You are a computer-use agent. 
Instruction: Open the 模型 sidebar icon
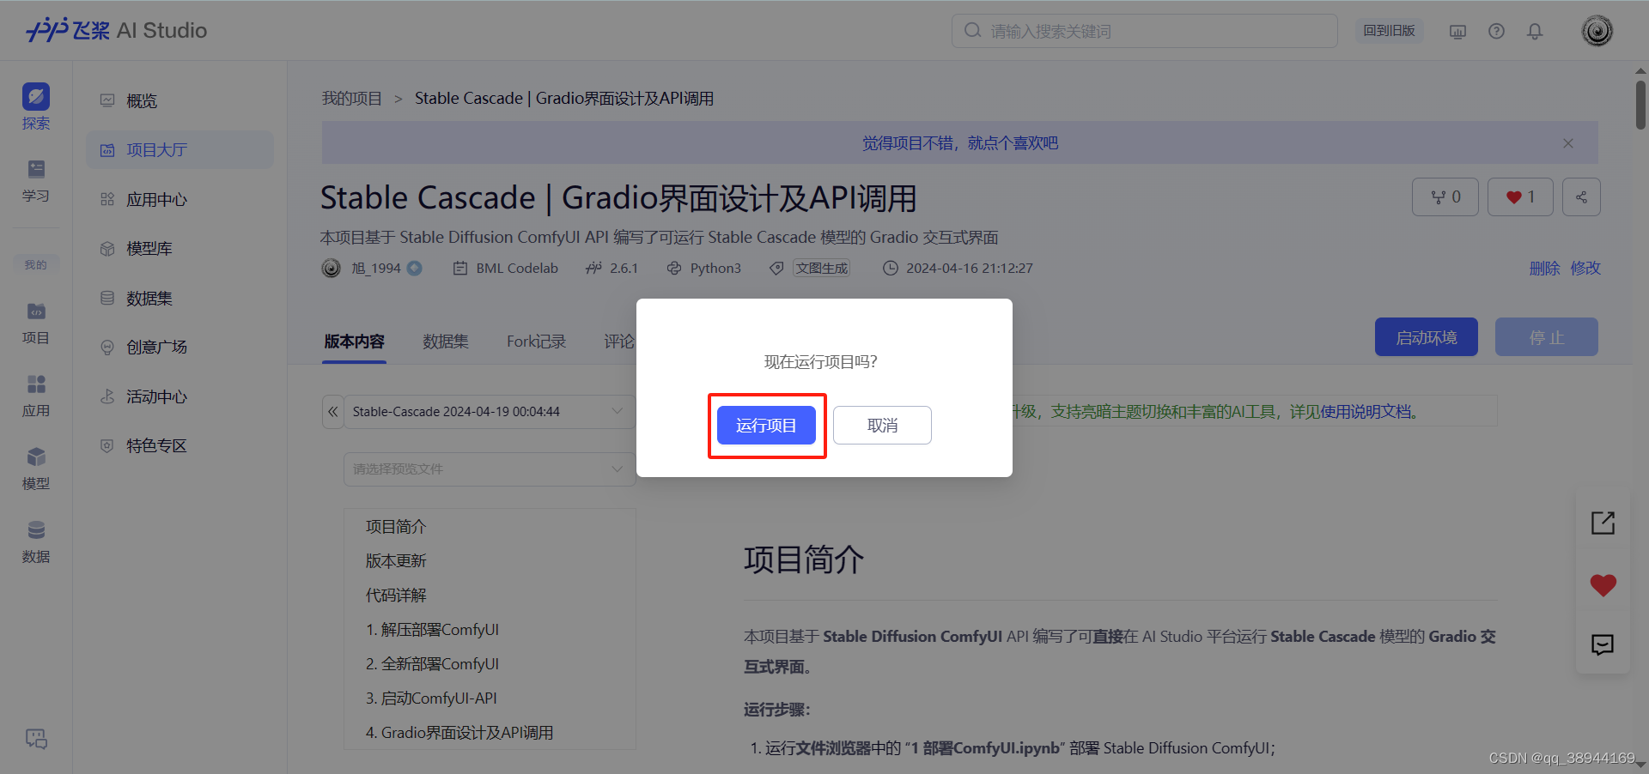(x=36, y=469)
